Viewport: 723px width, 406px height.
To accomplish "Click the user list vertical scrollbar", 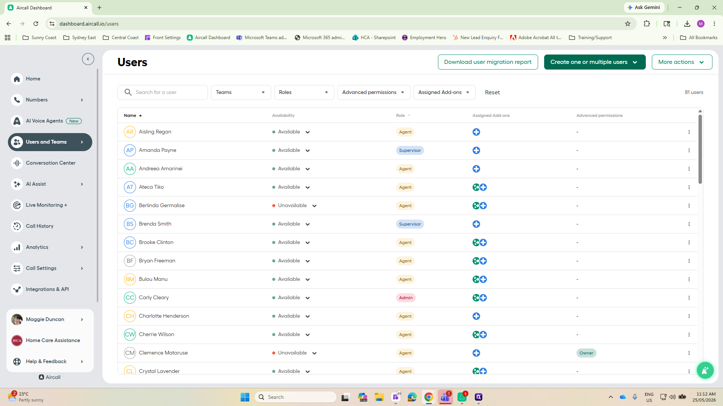I will point(700,149).
